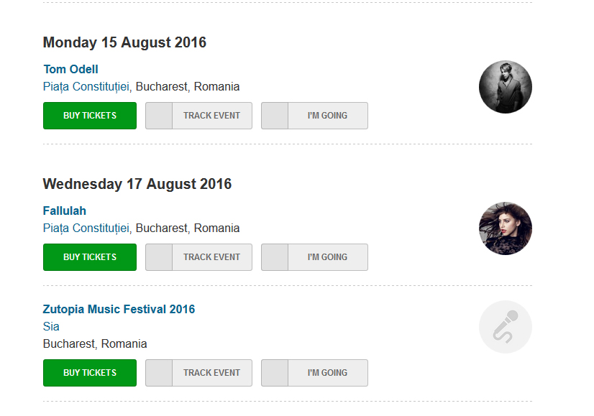Buy tickets for Zutopia Music Festival
The height and width of the screenshot is (416, 594).
pyautogui.click(x=90, y=373)
